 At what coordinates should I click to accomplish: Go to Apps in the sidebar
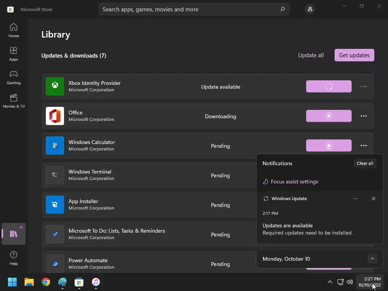click(x=14, y=54)
